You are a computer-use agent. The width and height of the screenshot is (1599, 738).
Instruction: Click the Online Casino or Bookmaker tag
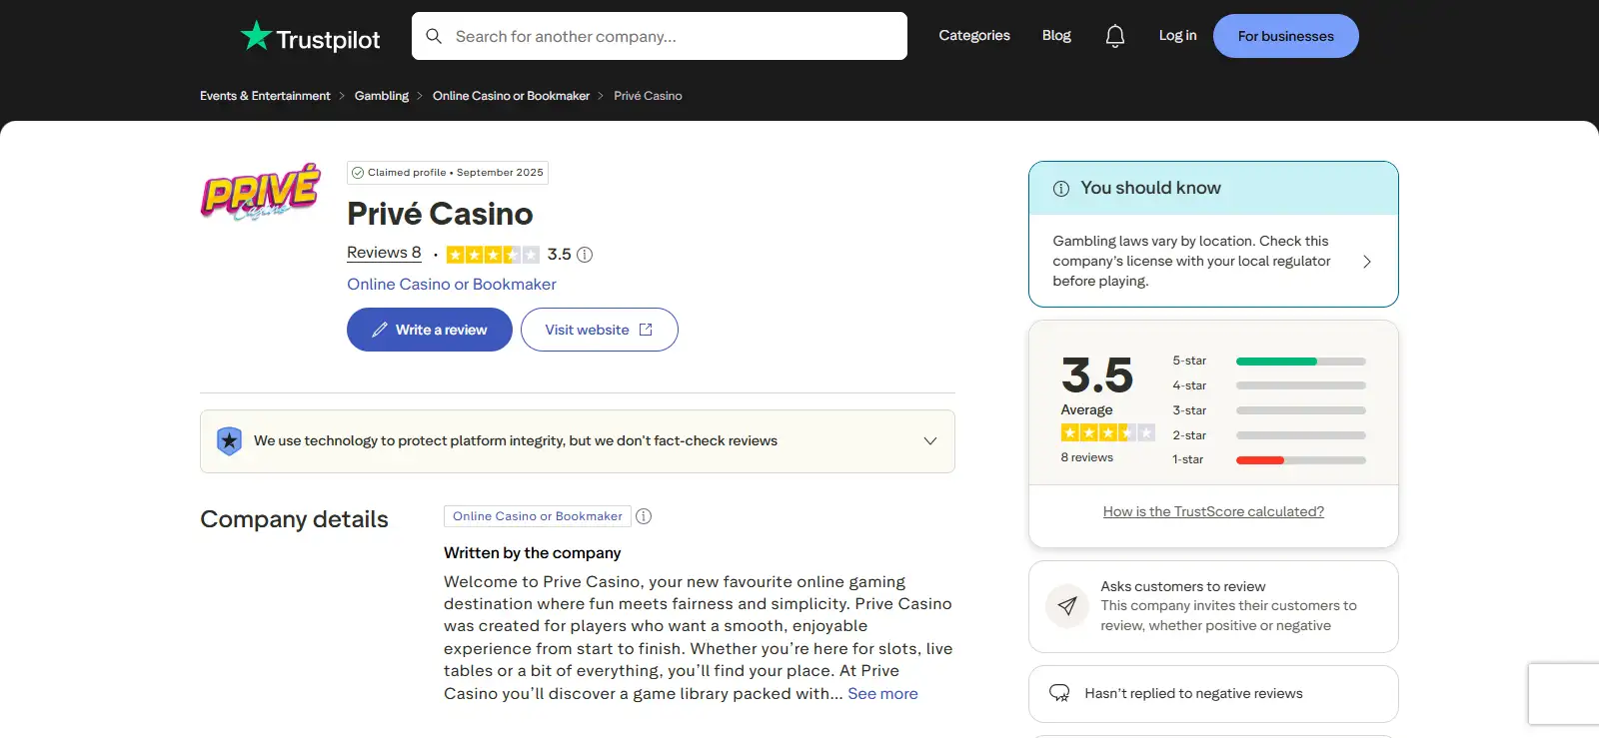pyautogui.click(x=538, y=516)
